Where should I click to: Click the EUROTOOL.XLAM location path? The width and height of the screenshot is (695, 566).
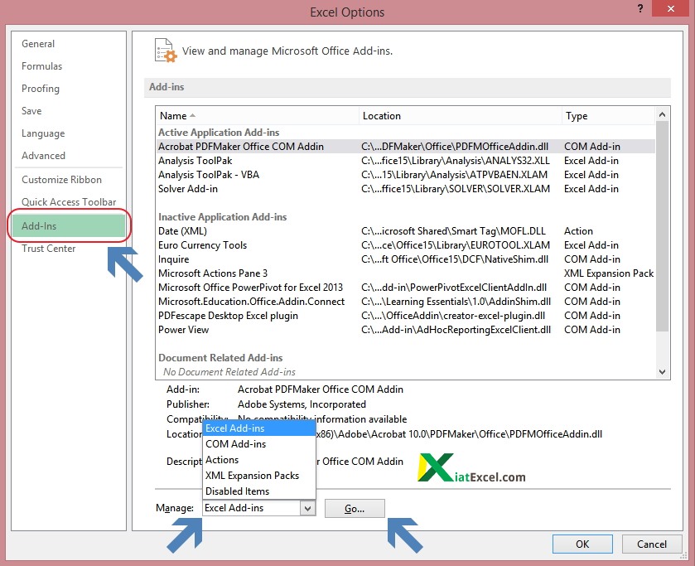tap(456, 245)
